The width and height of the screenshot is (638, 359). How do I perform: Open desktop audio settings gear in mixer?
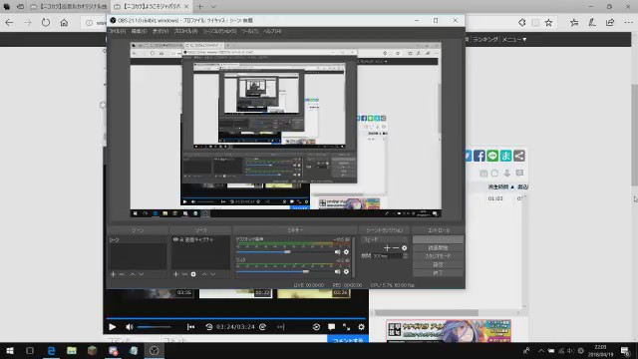point(346,252)
